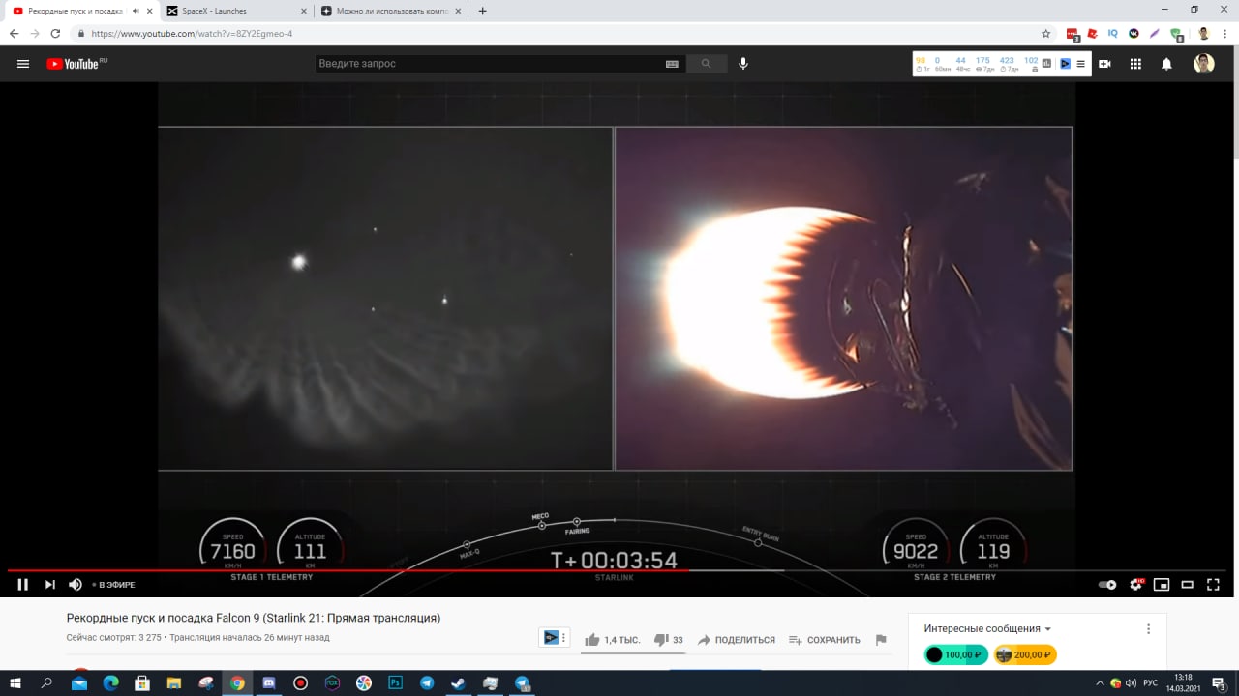Open Discord from taskbar
The width and height of the screenshot is (1239, 696).
pyautogui.click(x=269, y=682)
